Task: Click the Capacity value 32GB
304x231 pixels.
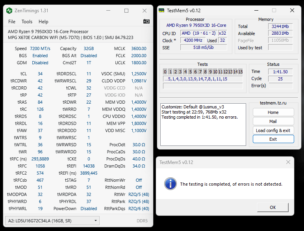Action: coord(89,48)
